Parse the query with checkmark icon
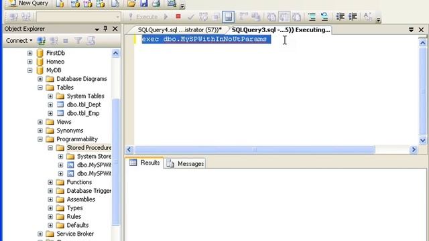 tap(190, 17)
